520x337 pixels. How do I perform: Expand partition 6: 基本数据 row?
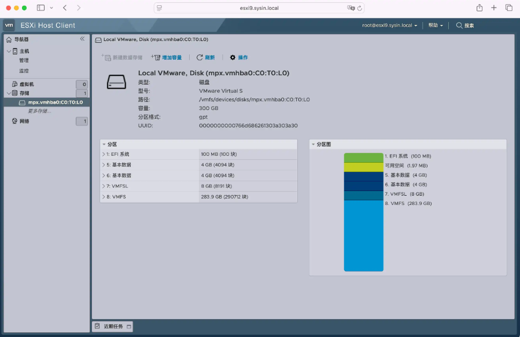point(104,175)
